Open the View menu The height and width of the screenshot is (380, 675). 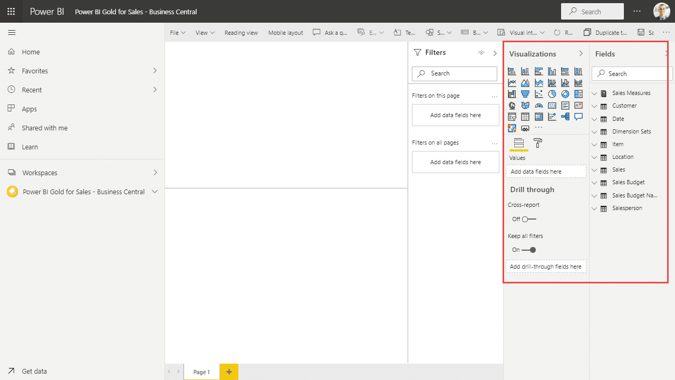tap(205, 33)
